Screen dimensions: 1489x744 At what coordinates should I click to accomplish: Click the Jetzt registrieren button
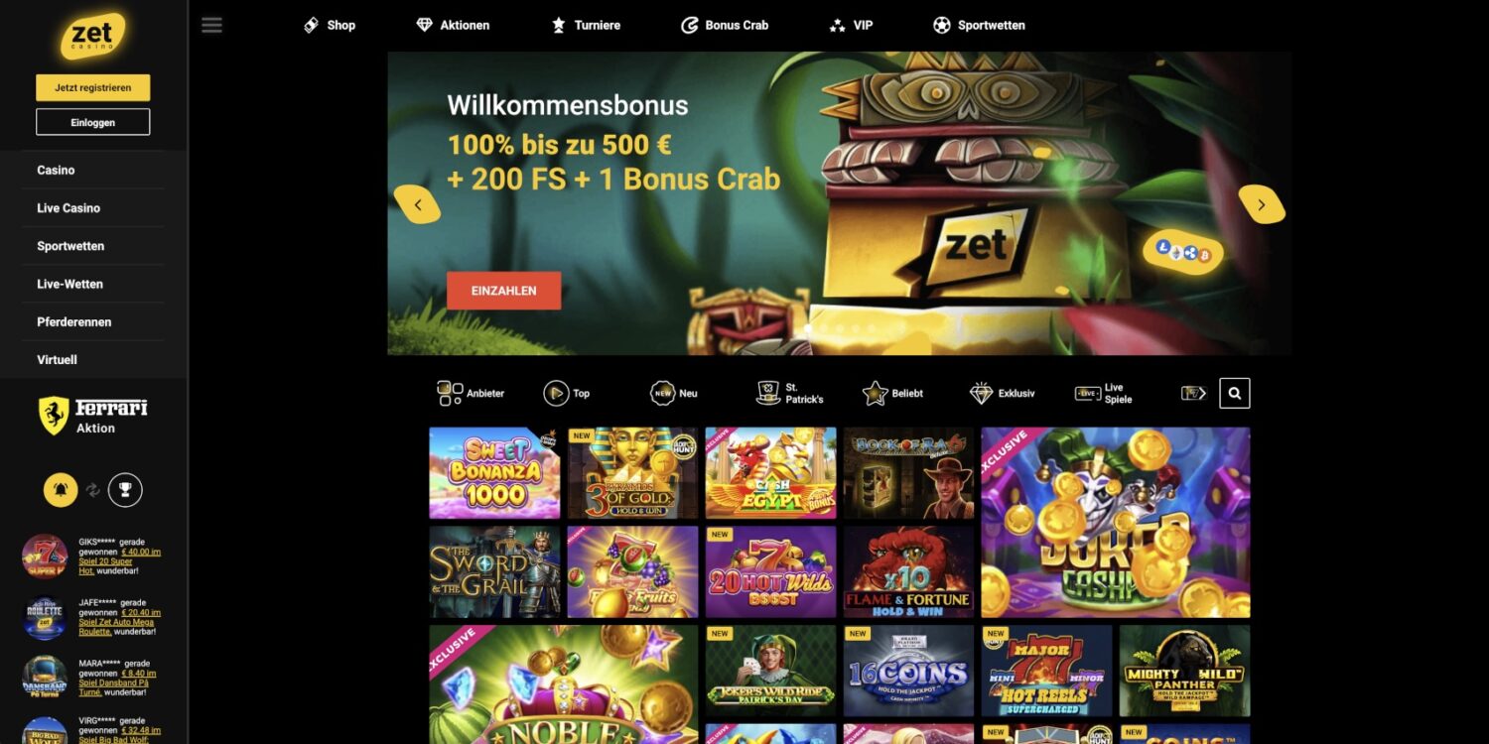point(93,87)
